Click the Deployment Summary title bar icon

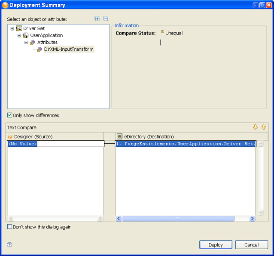(x=5, y=5)
